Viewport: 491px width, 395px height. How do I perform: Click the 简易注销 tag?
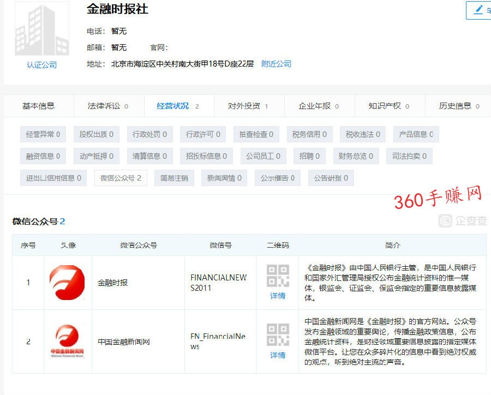174,178
